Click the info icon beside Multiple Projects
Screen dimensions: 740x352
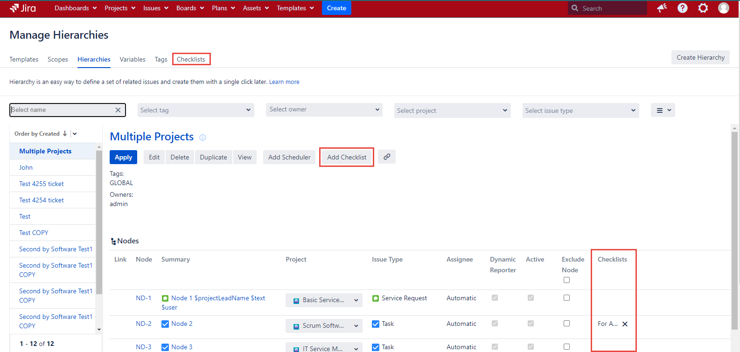point(202,138)
